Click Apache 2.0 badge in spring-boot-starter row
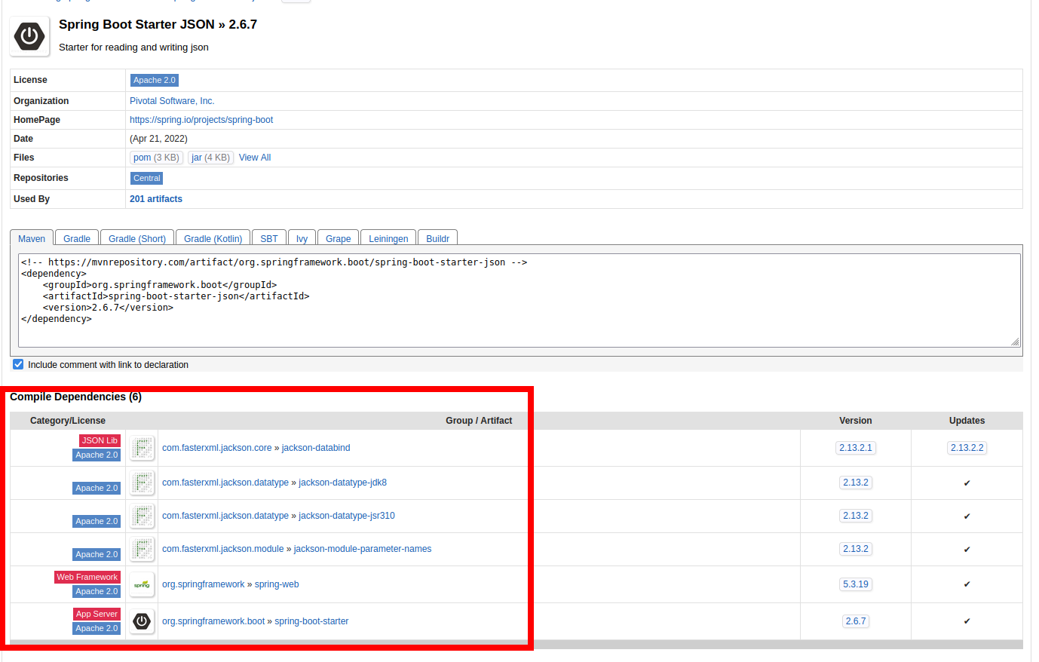Image resolution: width=1039 pixels, height=662 pixels. (97, 628)
